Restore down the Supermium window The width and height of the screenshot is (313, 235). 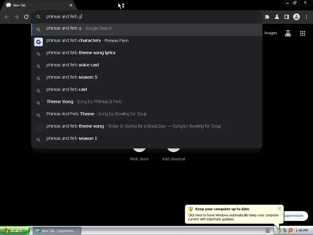295,3
